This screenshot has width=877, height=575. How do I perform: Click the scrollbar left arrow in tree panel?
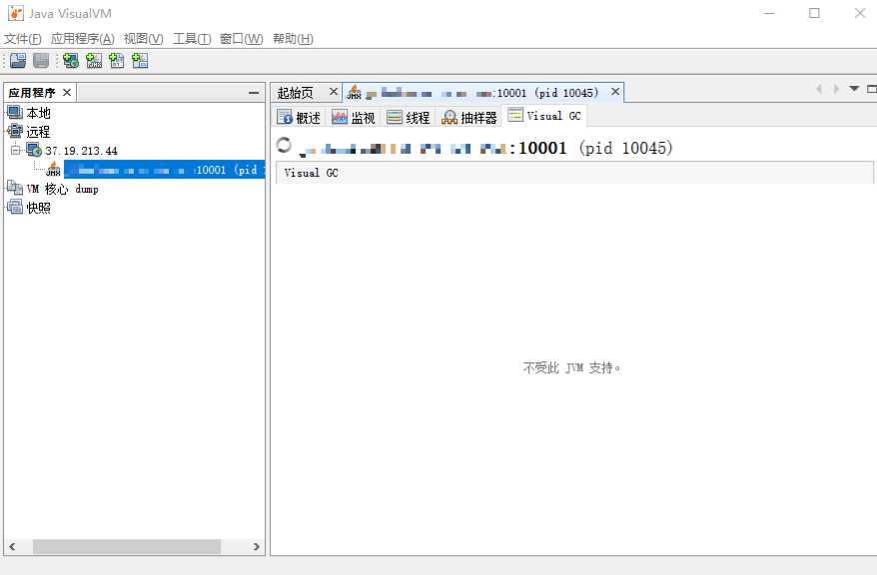click(x=12, y=546)
